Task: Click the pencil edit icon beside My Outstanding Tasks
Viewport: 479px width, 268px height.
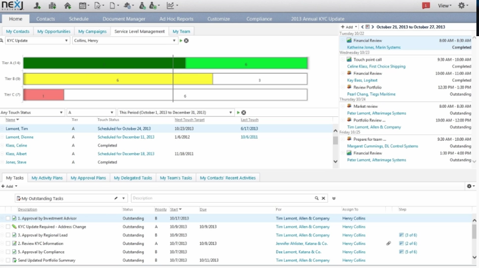Action: click(x=116, y=198)
